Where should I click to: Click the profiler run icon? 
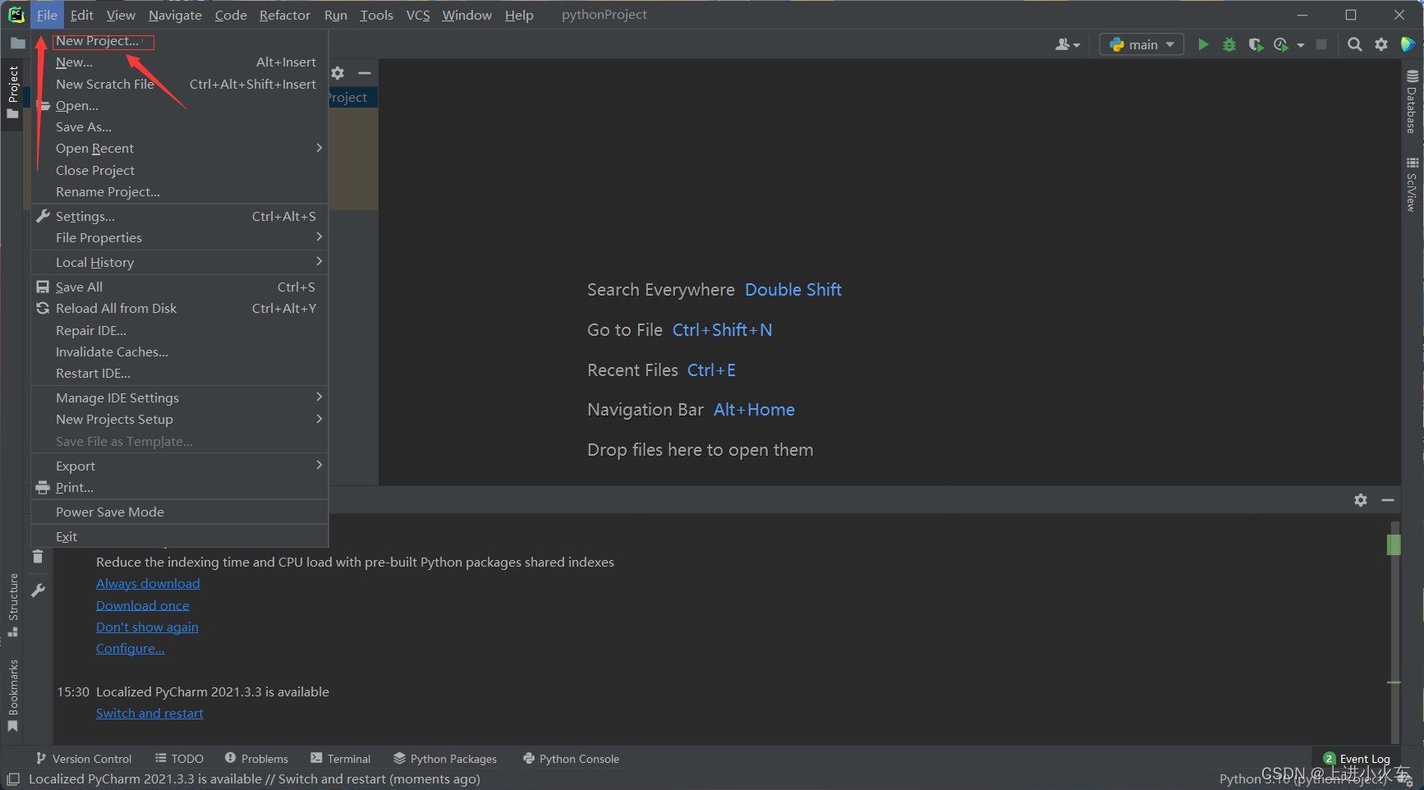tap(1281, 44)
